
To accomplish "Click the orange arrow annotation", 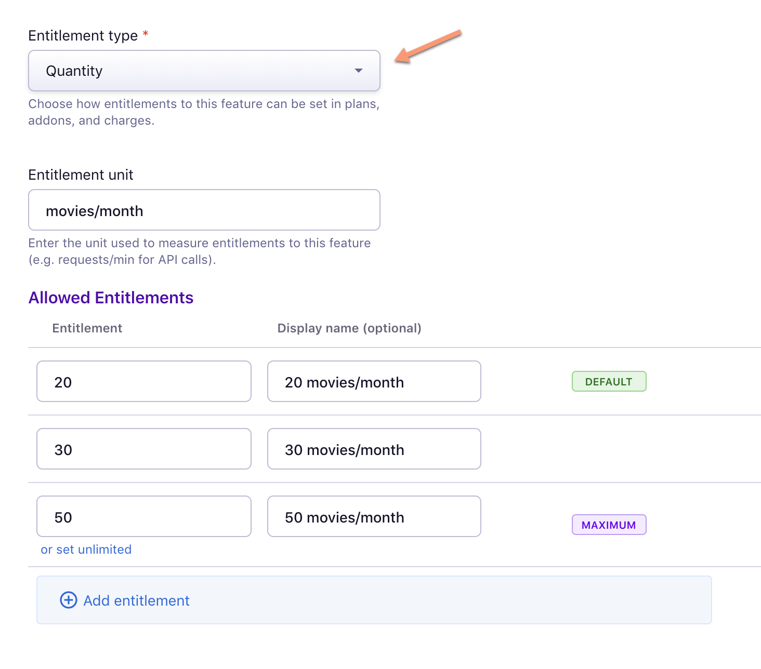I will (428, 47).
